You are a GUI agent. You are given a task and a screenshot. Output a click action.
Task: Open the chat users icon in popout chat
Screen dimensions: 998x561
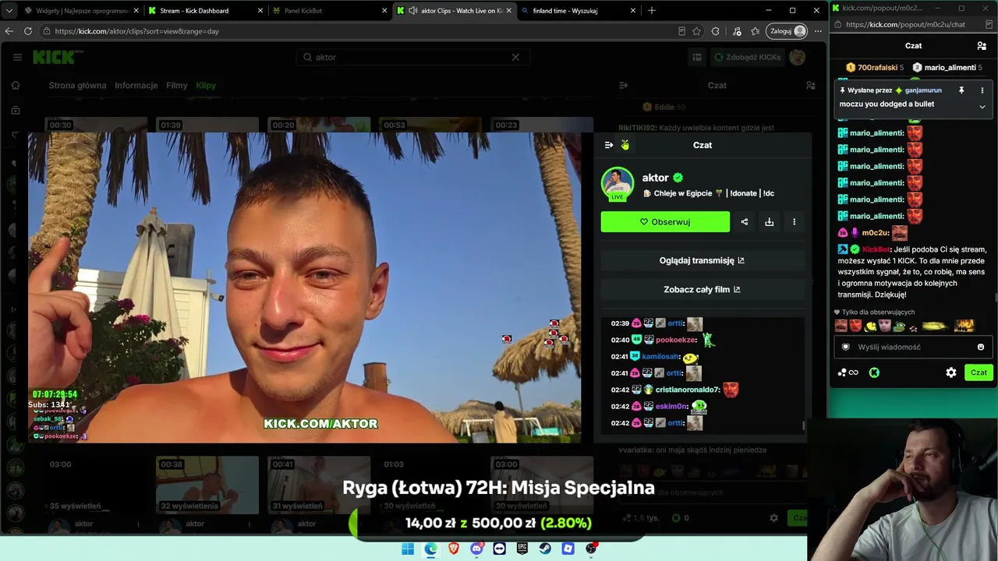pyautogui.click(x=982, y=46)
